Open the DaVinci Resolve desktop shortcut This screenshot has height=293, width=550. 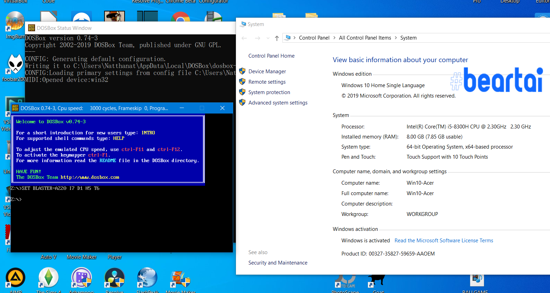click(114, 277)
